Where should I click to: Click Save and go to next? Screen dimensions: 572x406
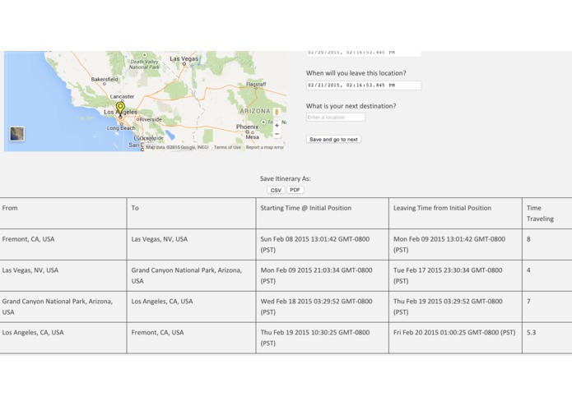click(x=333, y=139)
